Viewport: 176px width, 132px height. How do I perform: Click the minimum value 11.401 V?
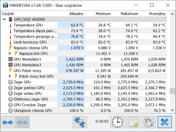click(x=103, y=54)
